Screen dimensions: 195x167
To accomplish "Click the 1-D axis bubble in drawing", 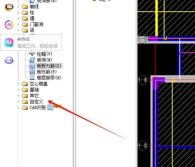I will (142, 146).
